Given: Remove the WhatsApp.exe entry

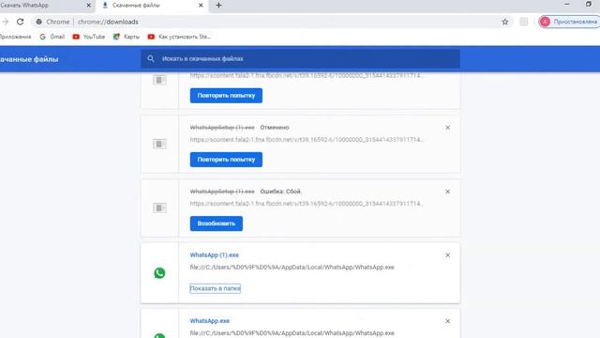Looking at the screenshot, I should tap(448, 321).
